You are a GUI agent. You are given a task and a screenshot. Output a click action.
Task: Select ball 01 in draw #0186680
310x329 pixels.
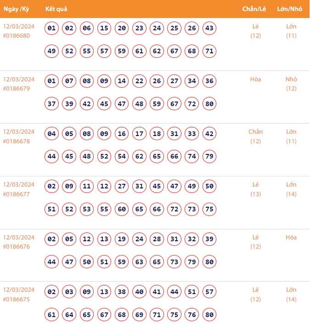(52, 28)
